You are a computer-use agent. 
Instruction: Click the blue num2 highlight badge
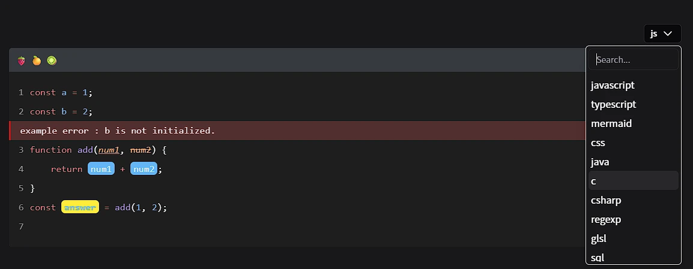tap(144, 169)
